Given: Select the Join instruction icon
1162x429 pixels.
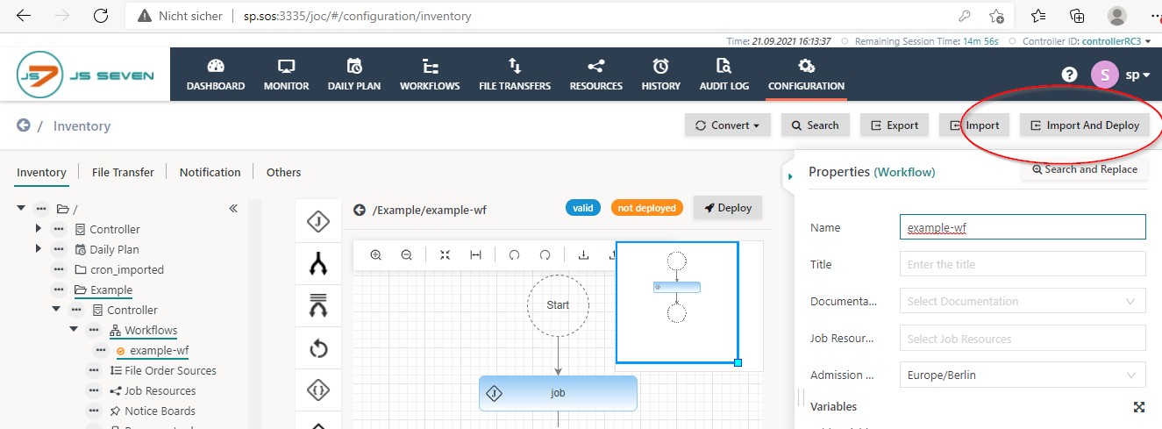Looking at the screenshot, I should tap(317, 306).
